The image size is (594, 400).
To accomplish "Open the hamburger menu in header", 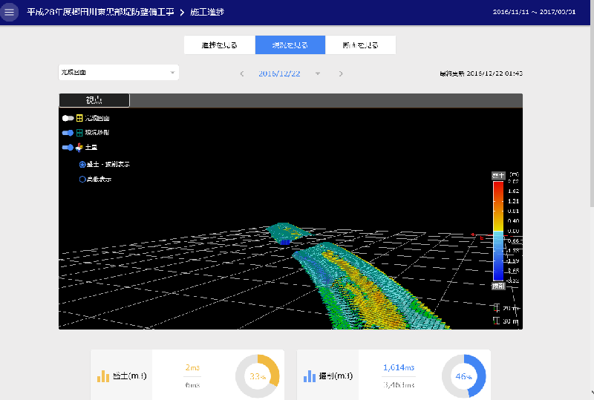I will pos(10,13).
